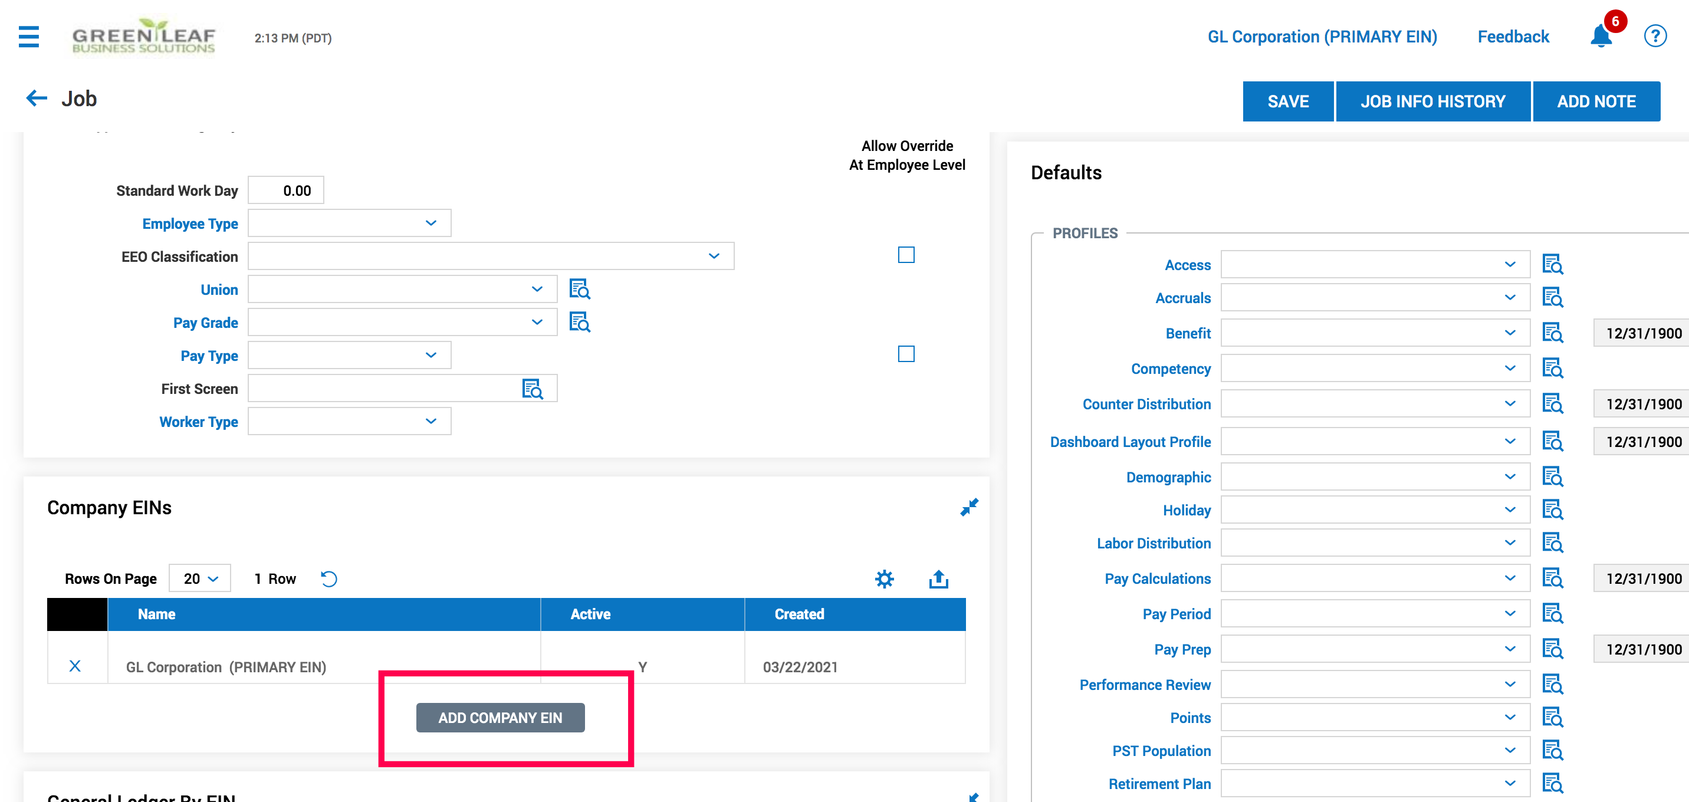Click the notifications bell icon
Viewport: 1689px width, 802px height.
[1601, 37]
